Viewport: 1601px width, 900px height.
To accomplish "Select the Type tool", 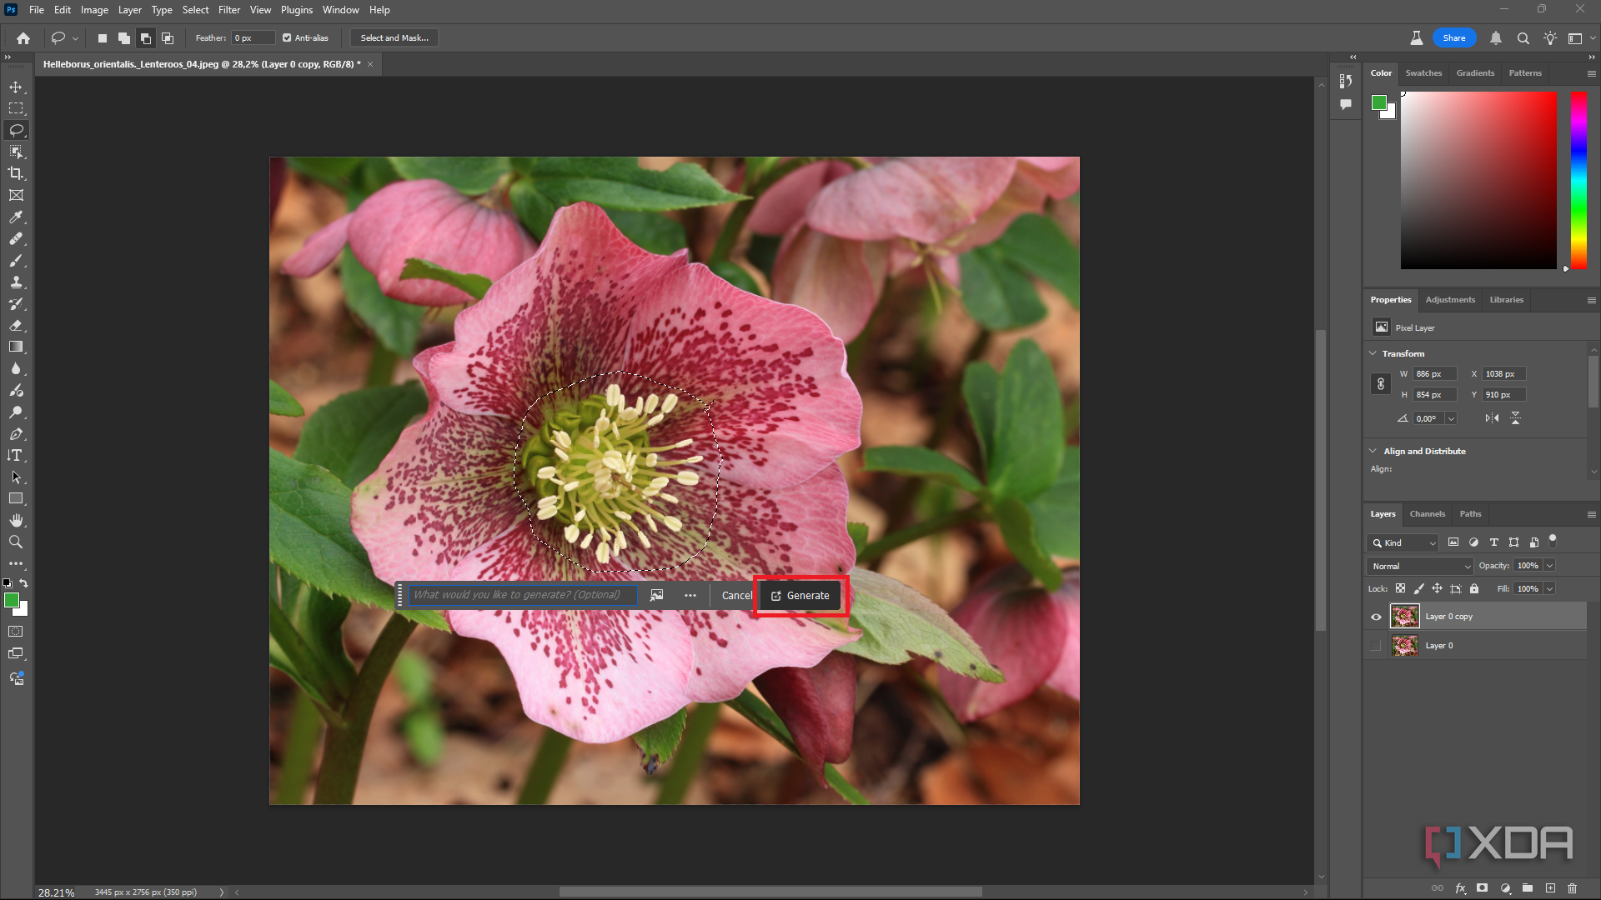I will tap(16, 455).
